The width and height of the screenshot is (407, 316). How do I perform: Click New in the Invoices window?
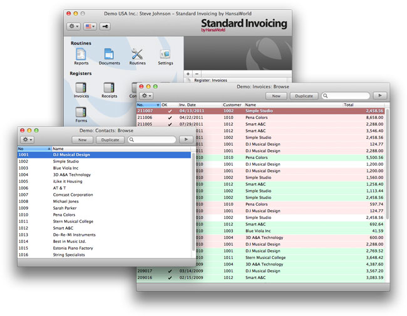click(276, 96)
